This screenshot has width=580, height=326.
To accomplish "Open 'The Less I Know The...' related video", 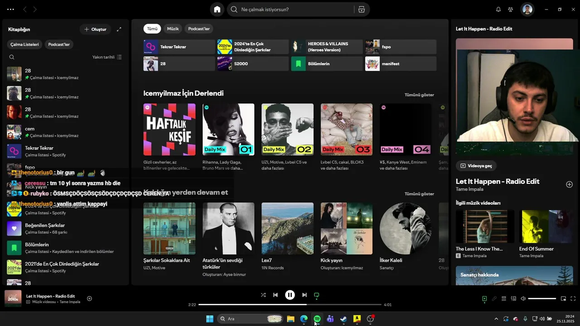I will (485, 234).
